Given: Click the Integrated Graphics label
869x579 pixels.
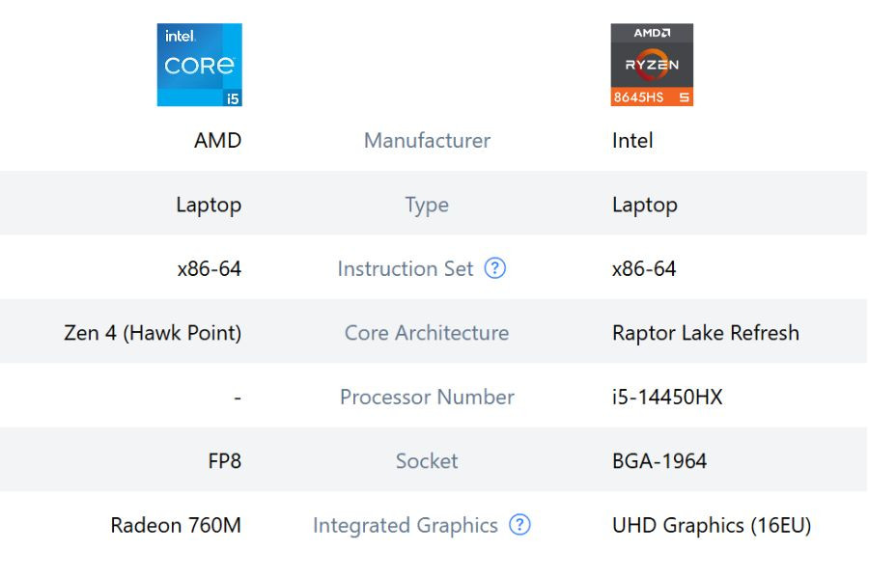Looking at the screenshot, I should [x=406, y=525].
